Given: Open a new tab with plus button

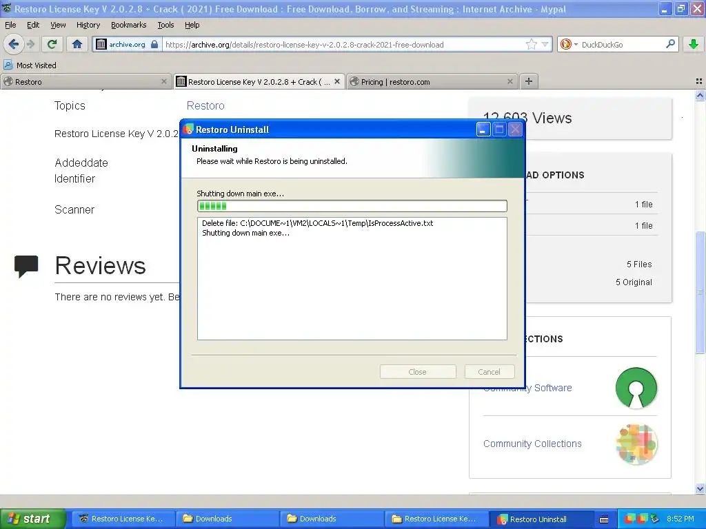Looking at the screenshot, I should (x=529, y=81).
